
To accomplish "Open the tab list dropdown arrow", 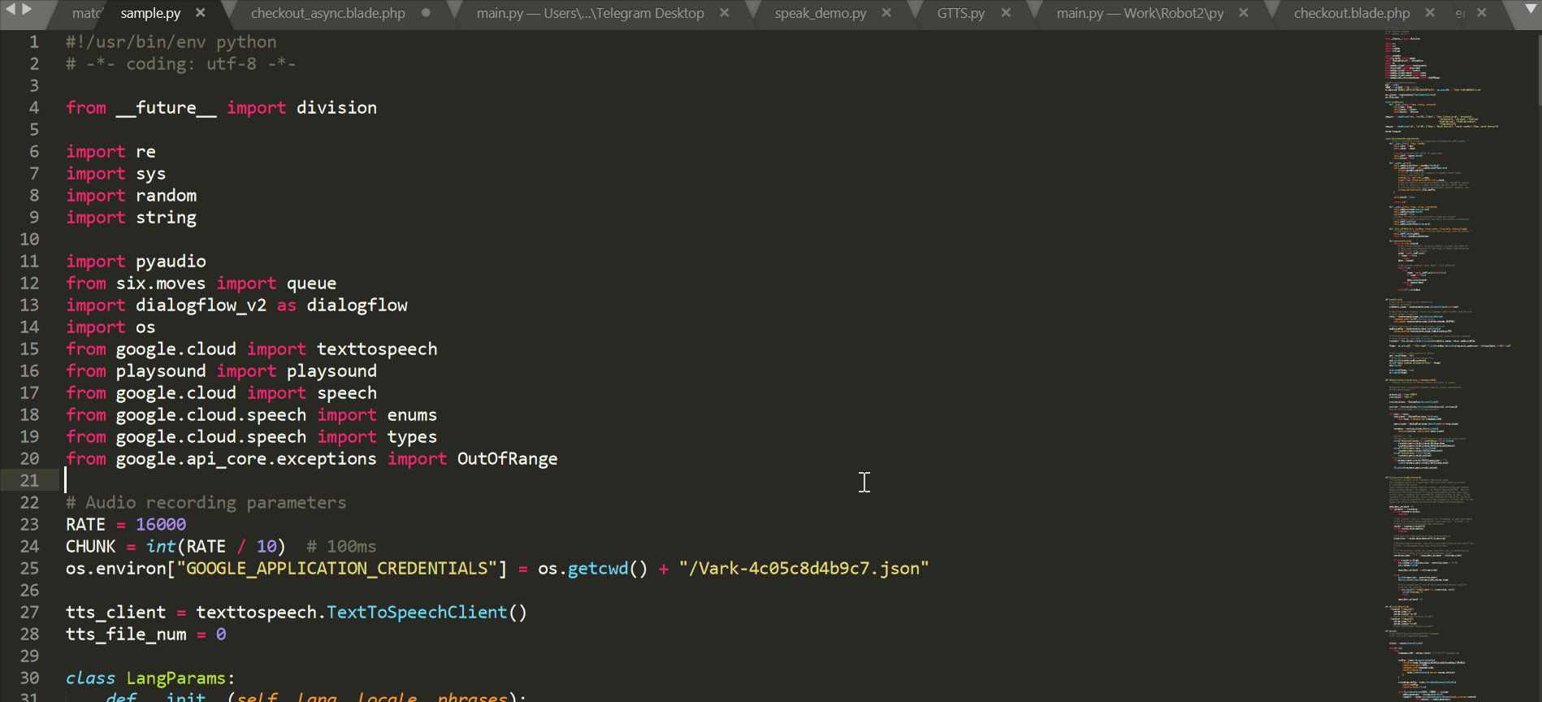I will [1531, 10].
